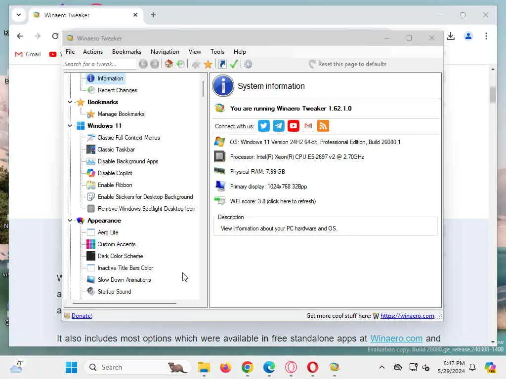Click the Windows taskbar Search box

(137, 367)
